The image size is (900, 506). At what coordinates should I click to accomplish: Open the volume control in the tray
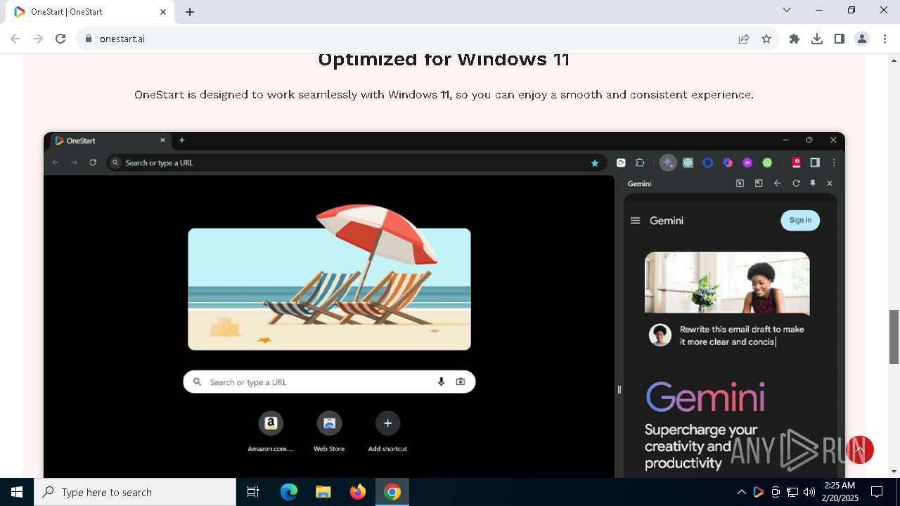[809, 492]
